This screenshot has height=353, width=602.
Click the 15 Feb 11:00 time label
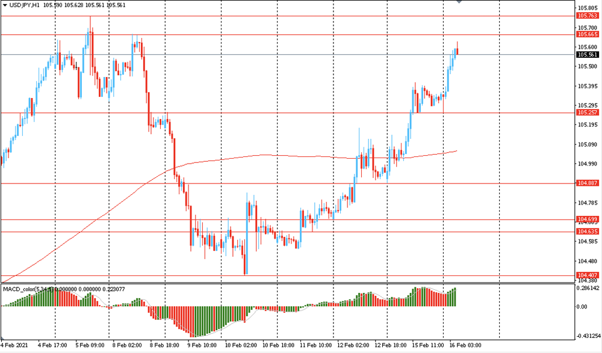click(x=428, y=345)
